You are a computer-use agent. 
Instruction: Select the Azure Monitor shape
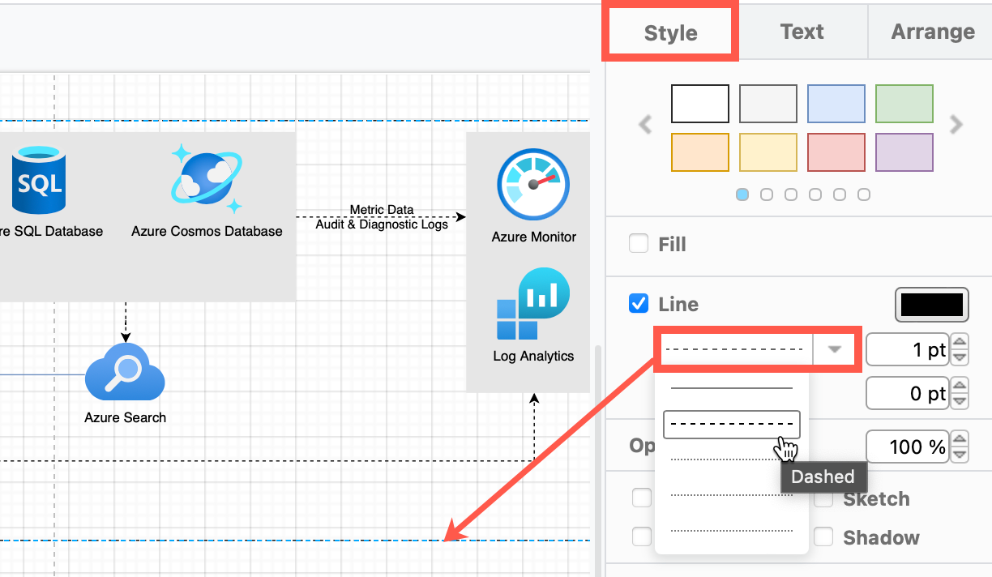coord(532,186)
